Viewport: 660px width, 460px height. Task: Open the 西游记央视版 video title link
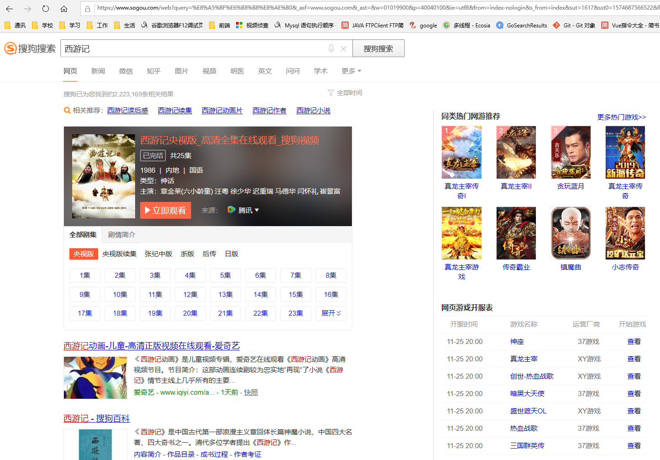[230, 140]
